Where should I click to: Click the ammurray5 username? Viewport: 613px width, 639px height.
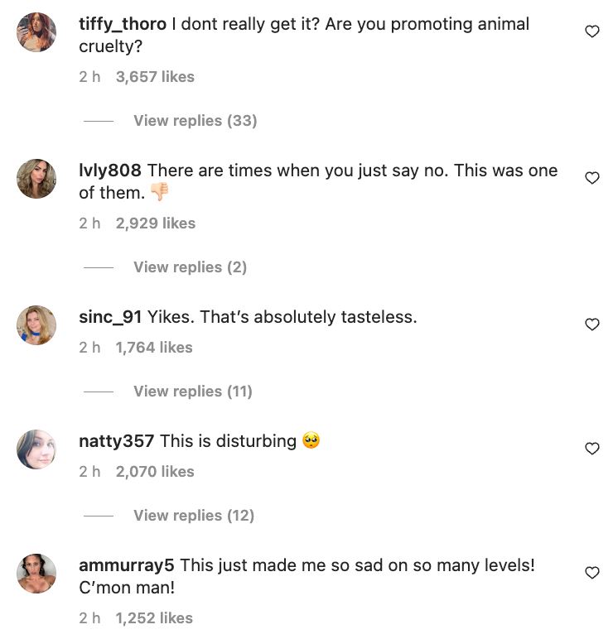(126, 565)
